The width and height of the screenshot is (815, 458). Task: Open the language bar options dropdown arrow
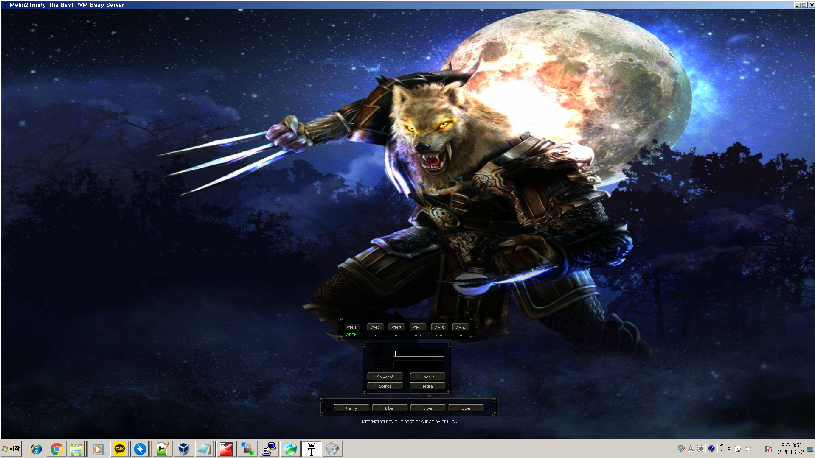coord(722,451)
